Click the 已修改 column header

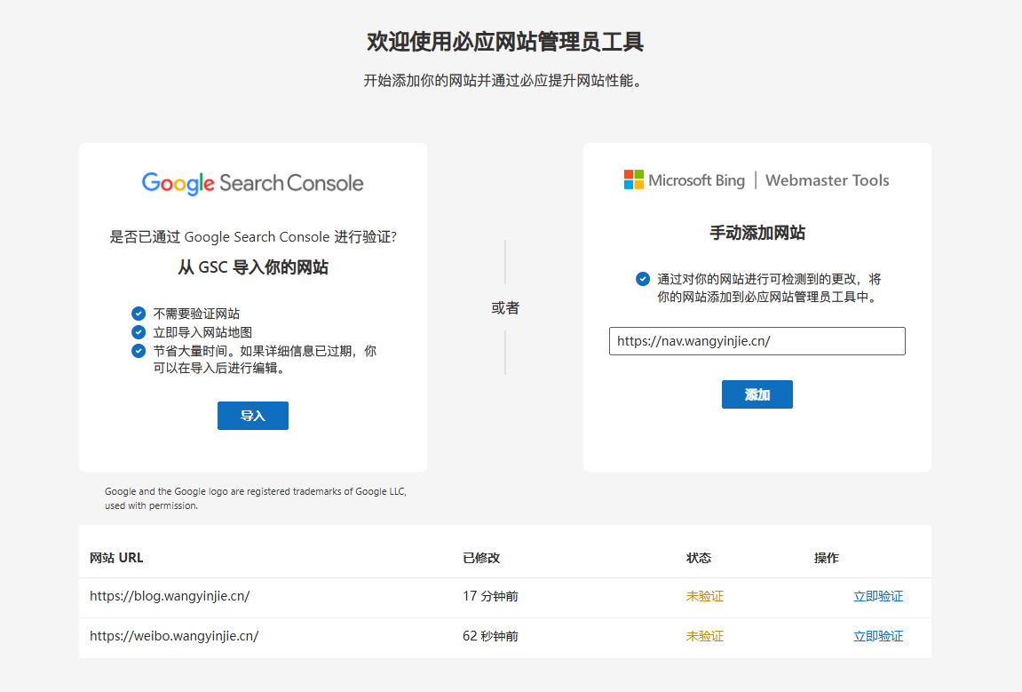[x=481, y=558]
